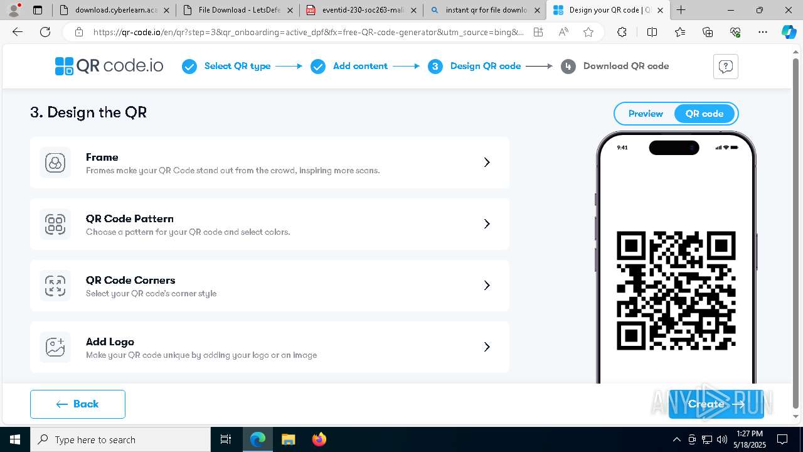
Task: Click the 'Choose a pattern' description
Action: pos(188,232)
